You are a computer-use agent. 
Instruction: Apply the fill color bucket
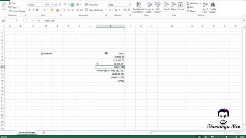[52, 10]
